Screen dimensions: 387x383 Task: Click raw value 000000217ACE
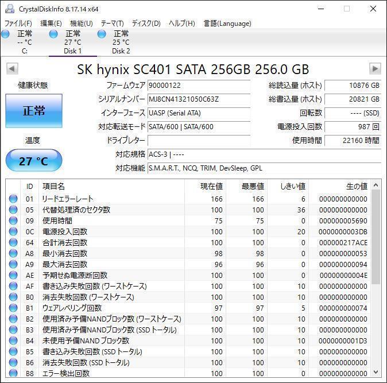click(x=343, y=242)
